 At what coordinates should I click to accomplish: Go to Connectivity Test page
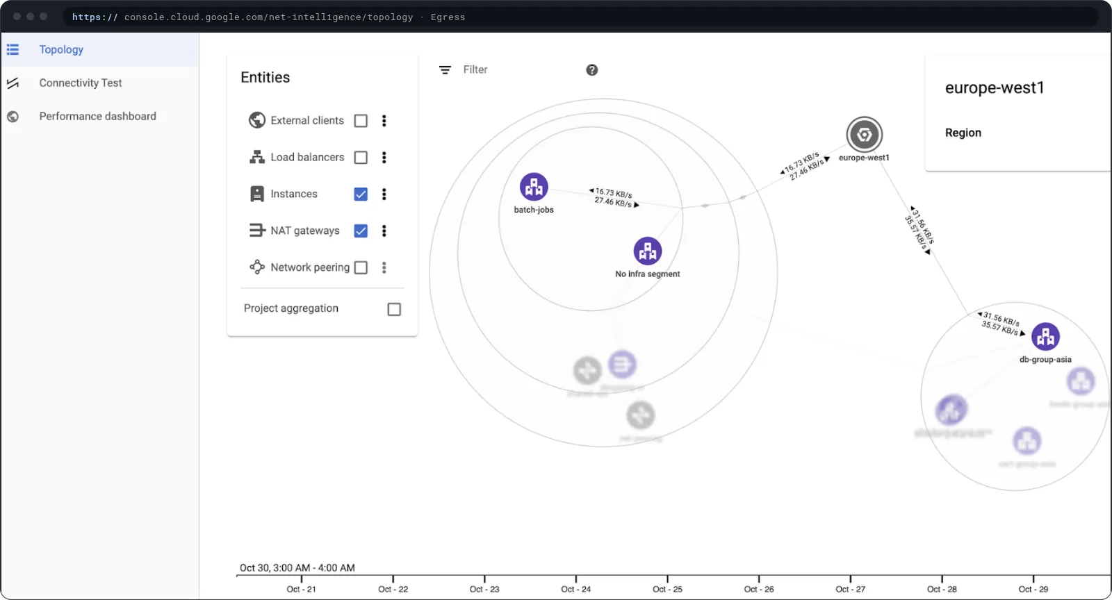[100, 83]
